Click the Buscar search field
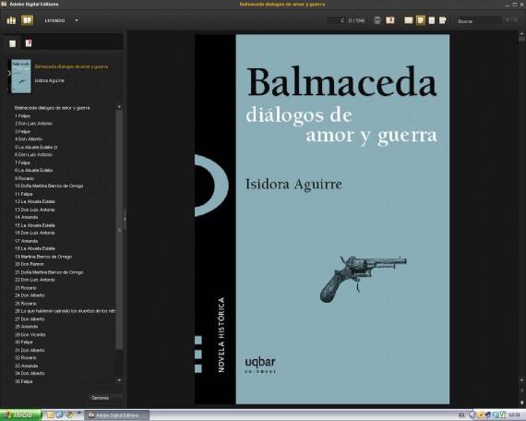 (x=479, y=21)
